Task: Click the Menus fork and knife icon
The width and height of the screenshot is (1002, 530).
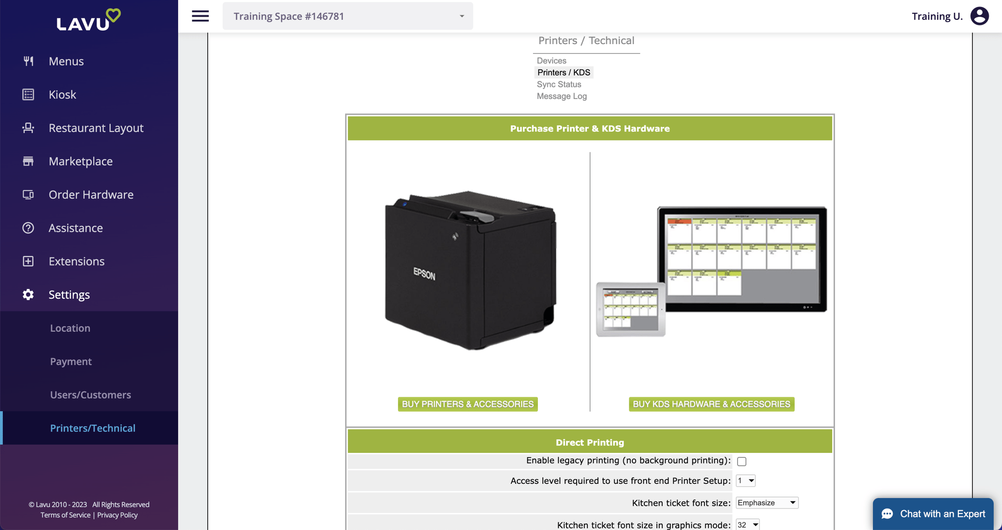Action: coord(28,61)
